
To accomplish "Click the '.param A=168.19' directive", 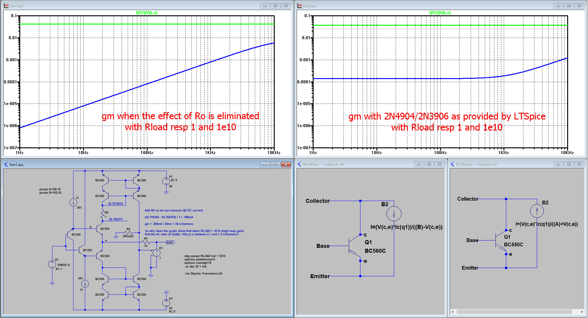I will coord(50,189).
